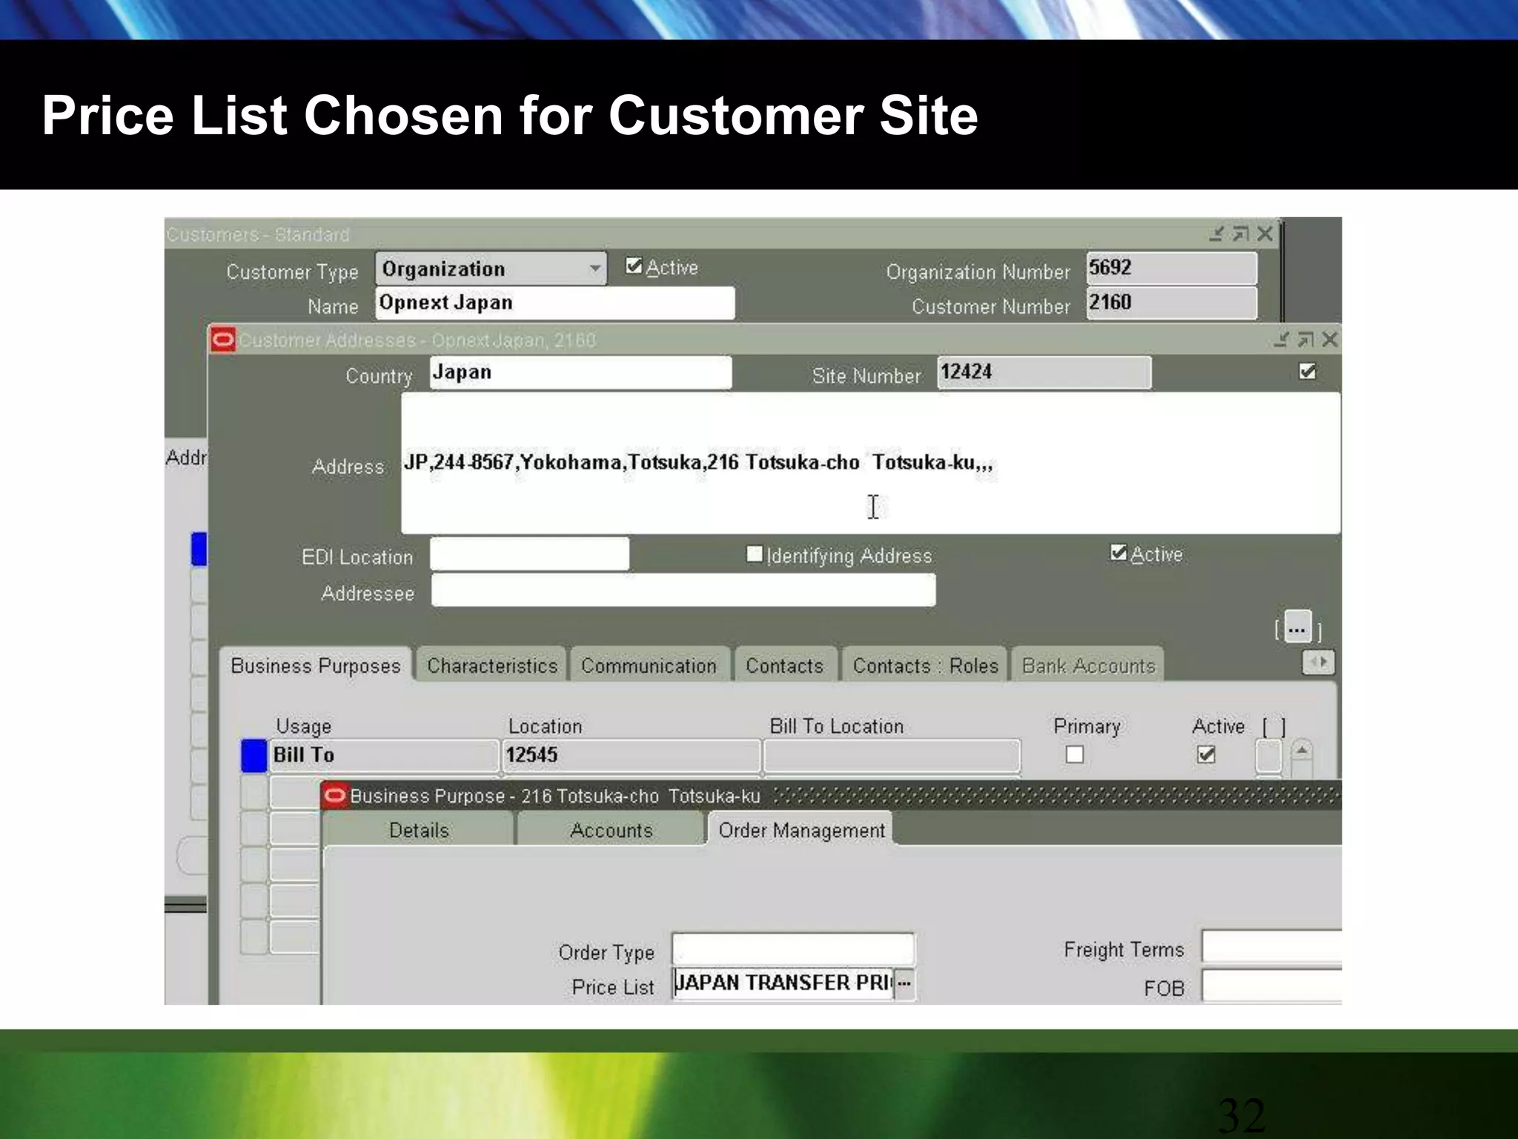The height and width of the screenshot is (1139, 1518).
Task: Click the Location field 12545
Action: click(x=632, y=756)
